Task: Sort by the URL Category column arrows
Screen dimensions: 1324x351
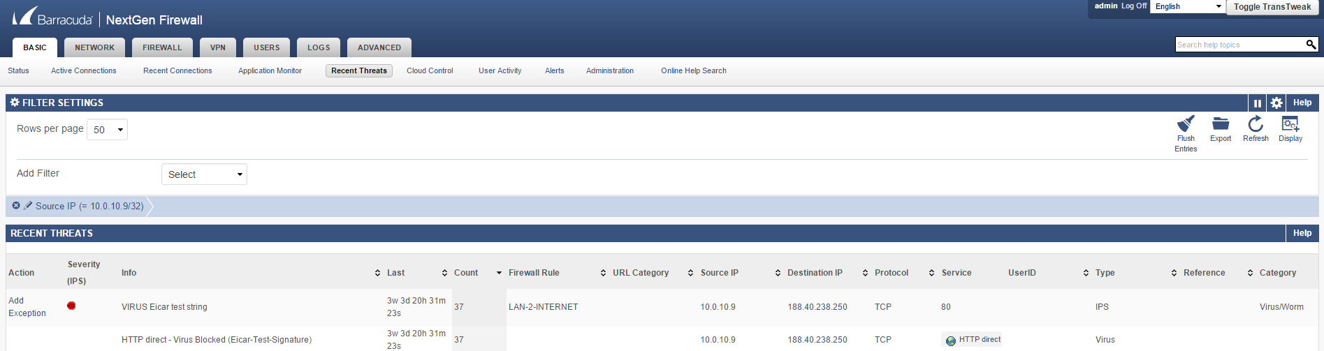Action: [690, 273]
